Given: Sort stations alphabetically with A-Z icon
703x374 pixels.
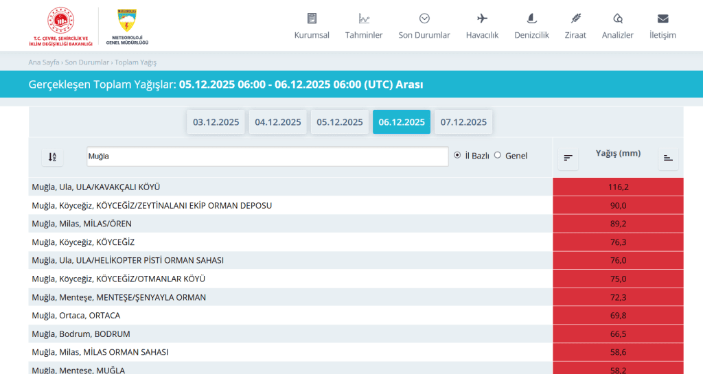Looking at the screenshot, I should 52,157.
